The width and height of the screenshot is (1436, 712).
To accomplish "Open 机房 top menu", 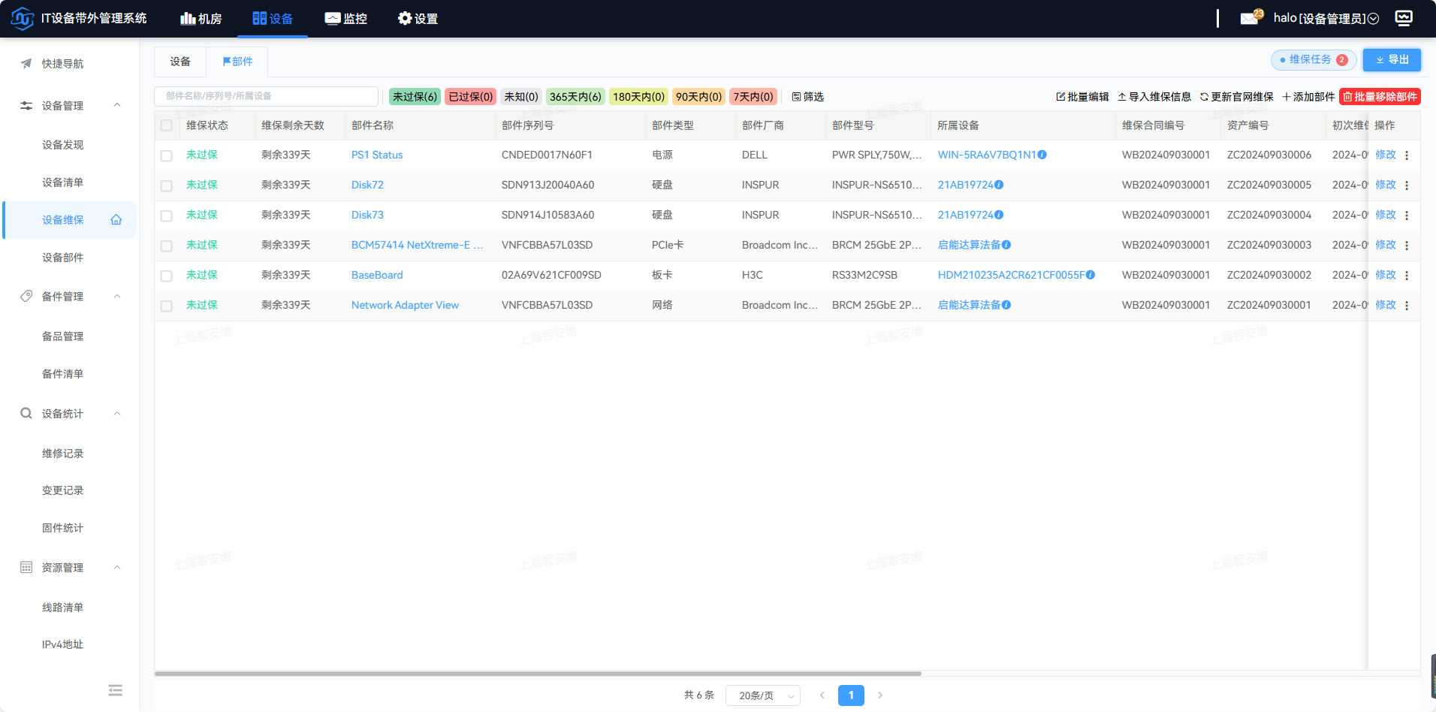I will pyautogui.click(x=201, y=18).
